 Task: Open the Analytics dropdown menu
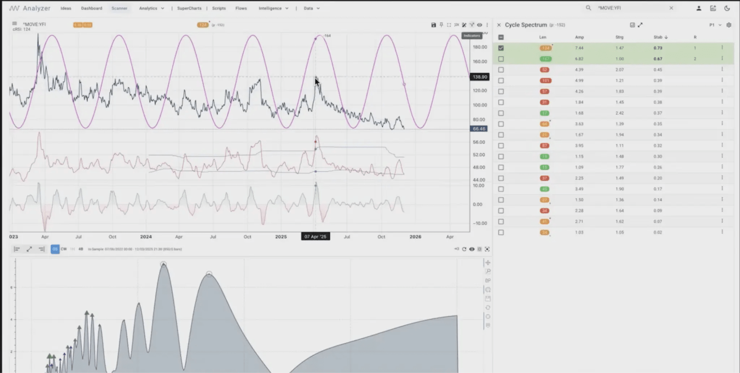point(151,8)
